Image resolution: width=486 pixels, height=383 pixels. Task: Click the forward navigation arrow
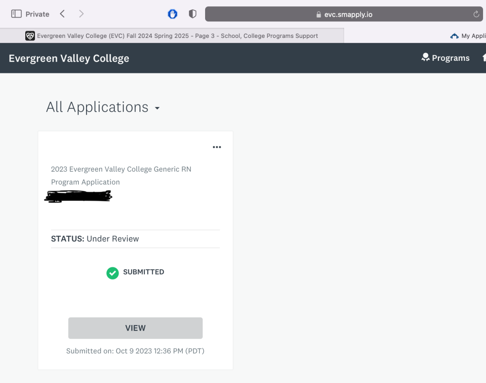click(x=81, y=14)
